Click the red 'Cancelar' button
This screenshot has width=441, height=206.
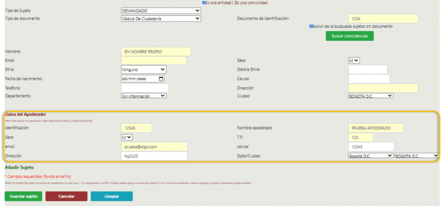click(66, 197)
